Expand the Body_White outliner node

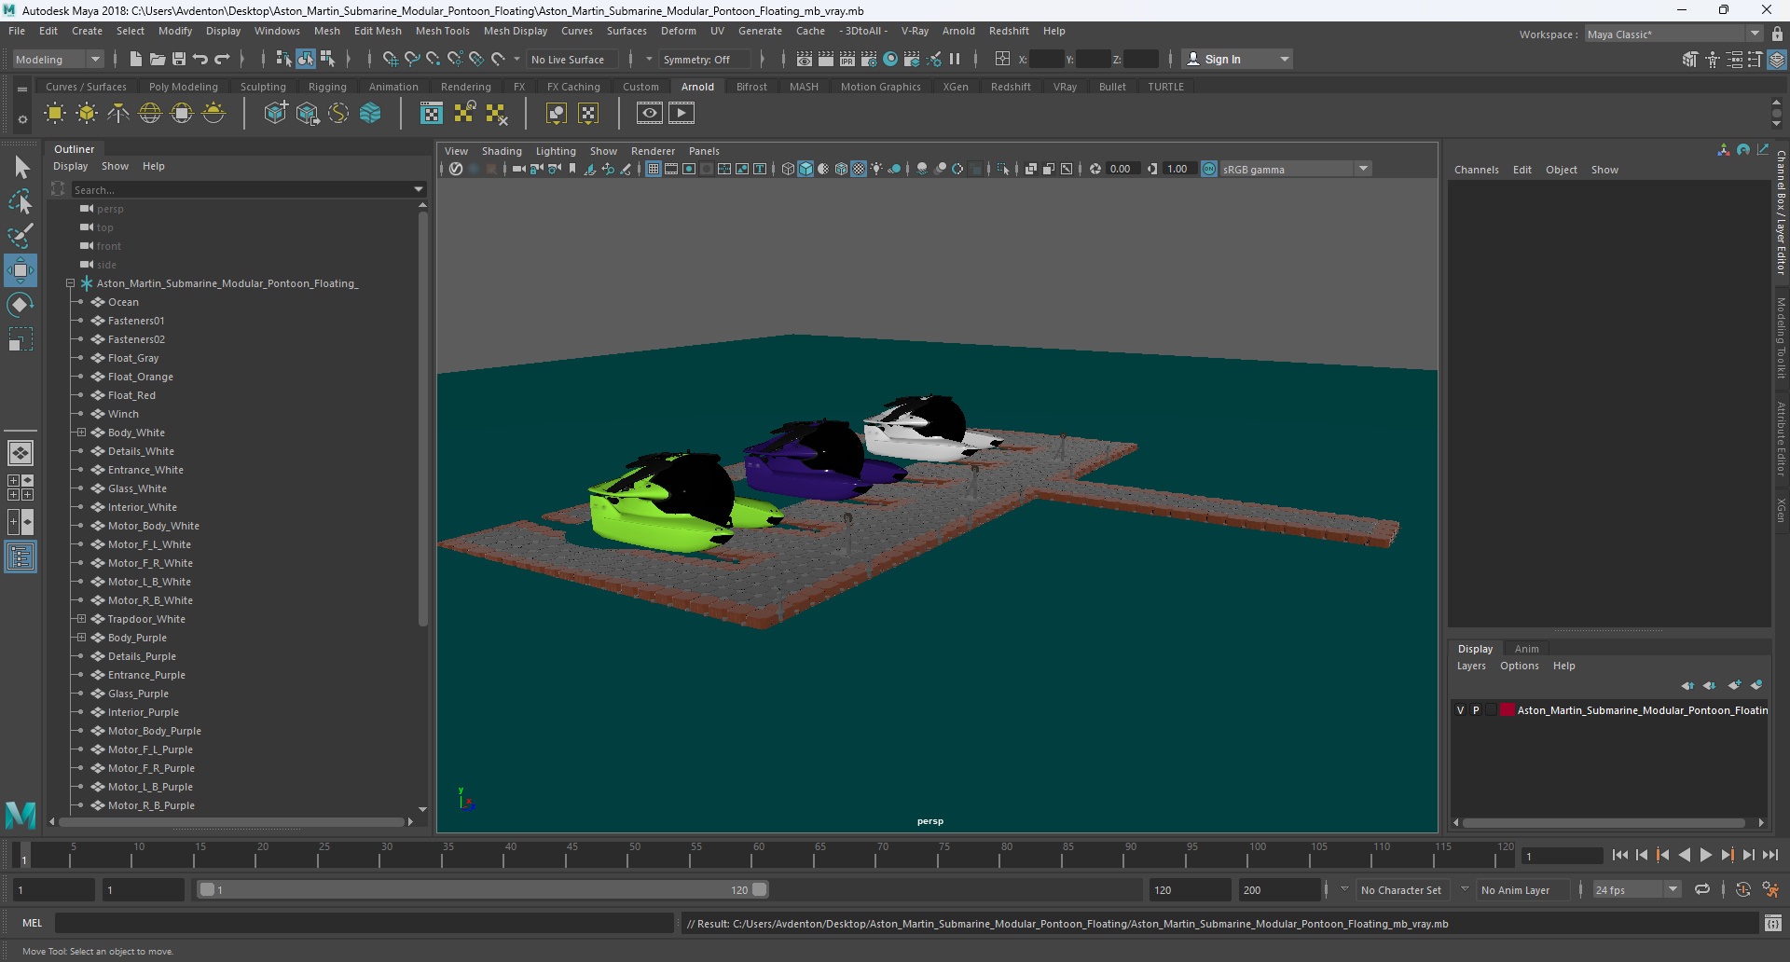82,433
